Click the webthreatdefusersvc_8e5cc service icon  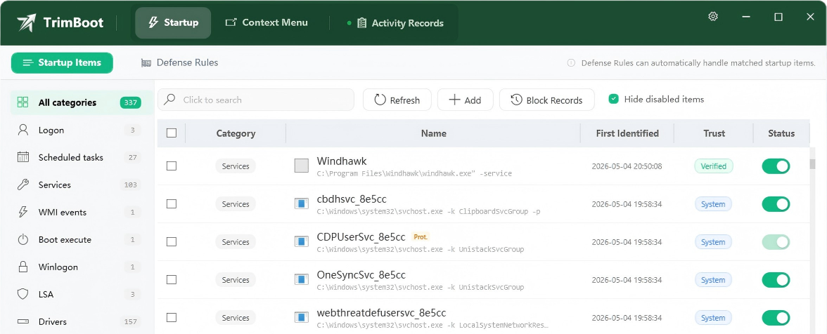tap(301, 317)
